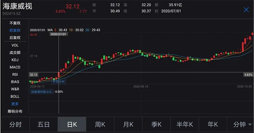The width and height of the screenshot is (254, 133).
Task: Show the VOL indicator
Action: [x=15, y=45]
